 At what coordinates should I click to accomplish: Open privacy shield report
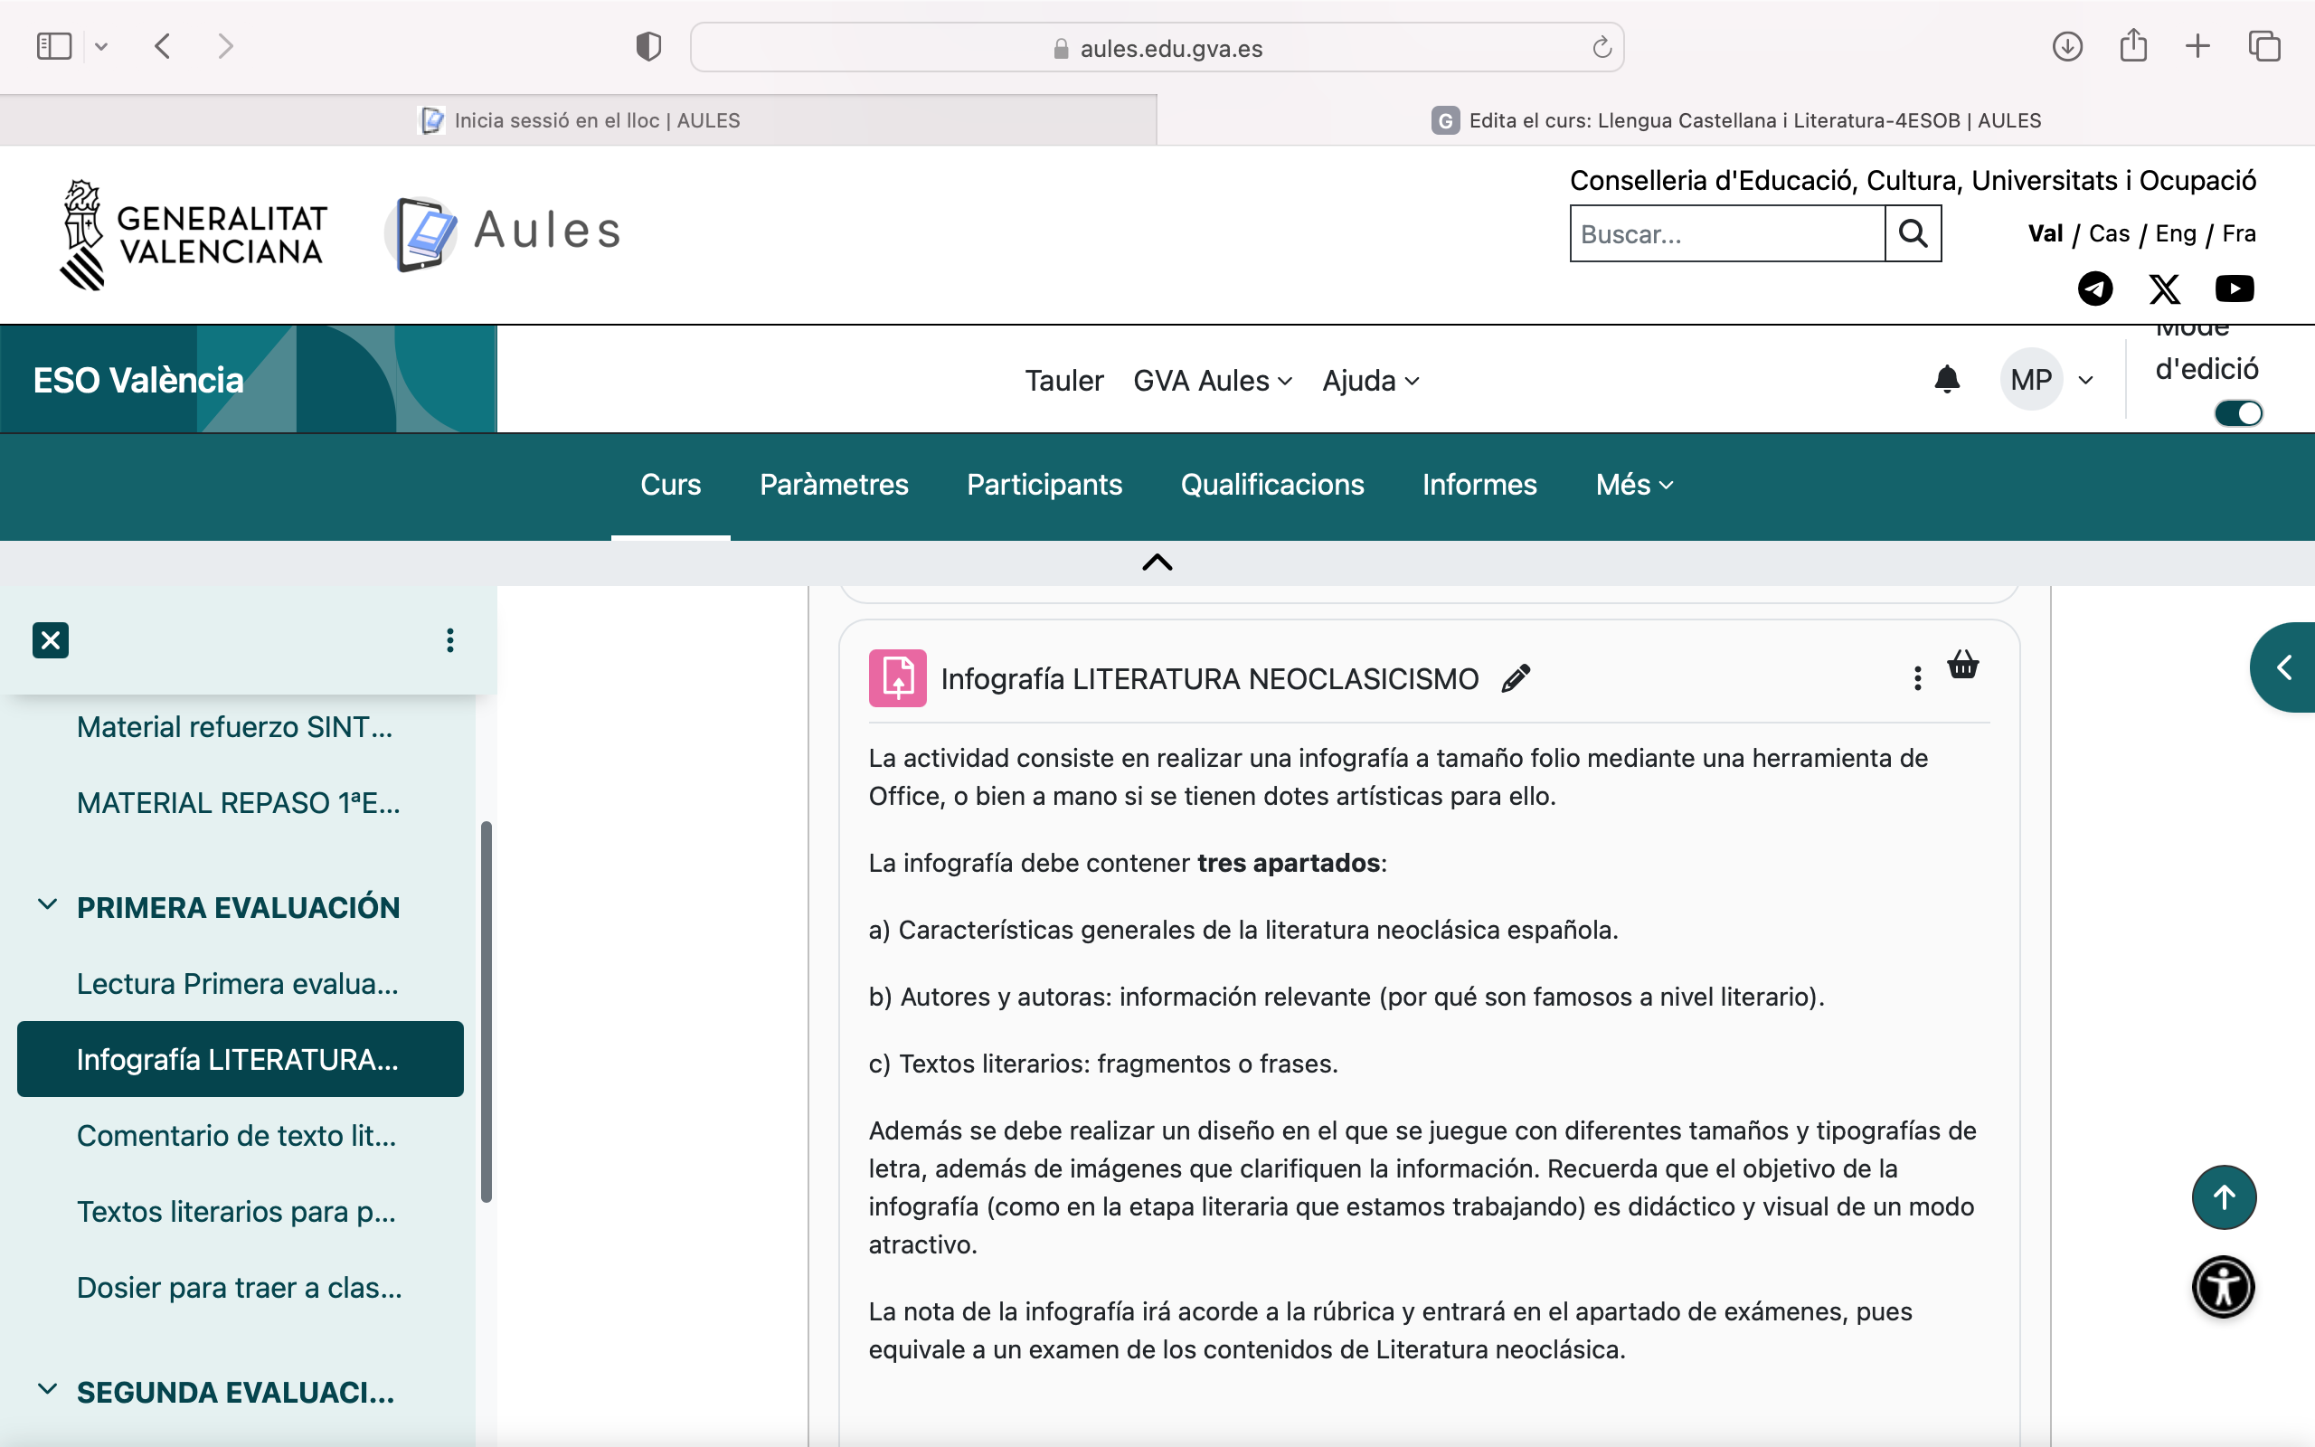[x=648, y=46]
